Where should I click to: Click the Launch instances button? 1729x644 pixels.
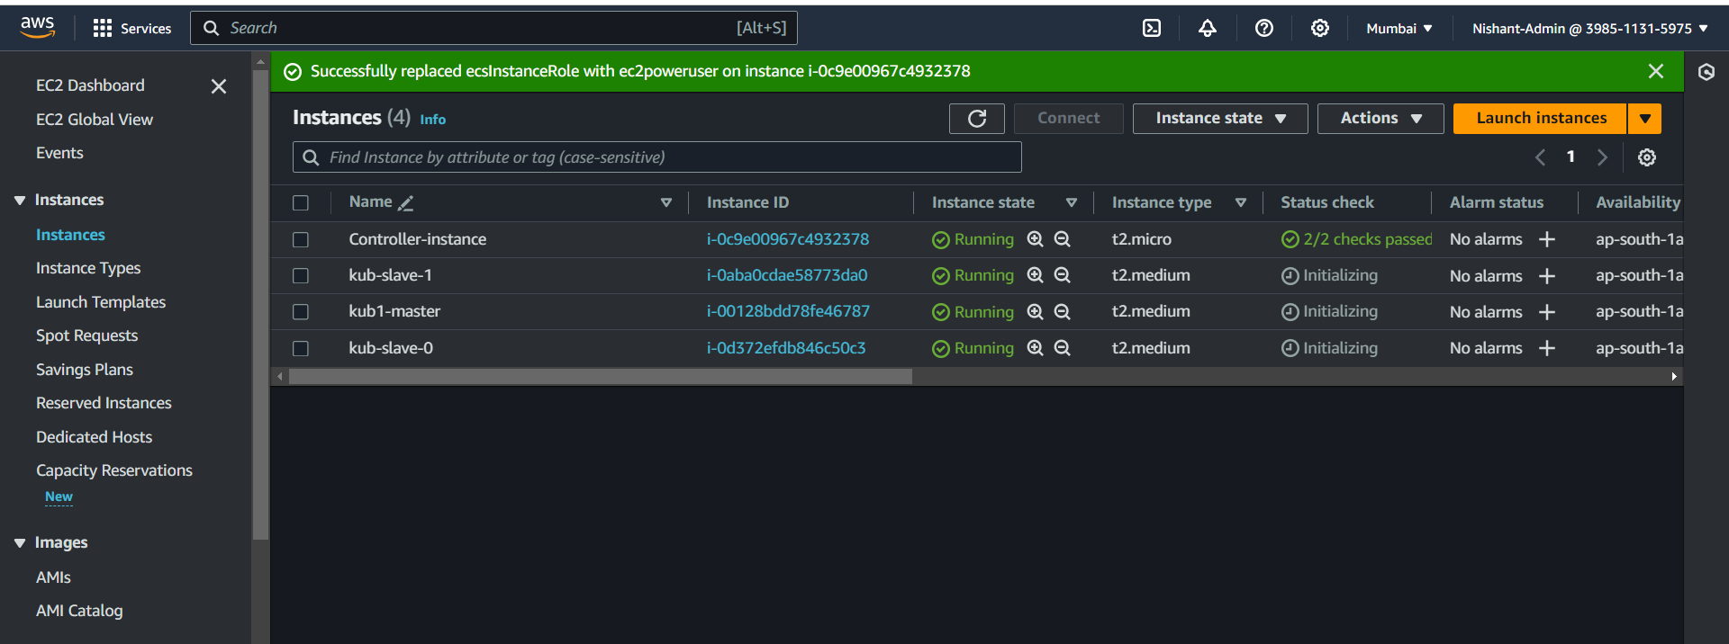[x=1540, y=118]
